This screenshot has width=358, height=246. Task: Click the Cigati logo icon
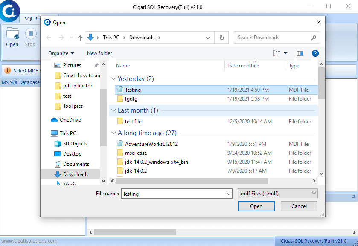coord(10,11)
